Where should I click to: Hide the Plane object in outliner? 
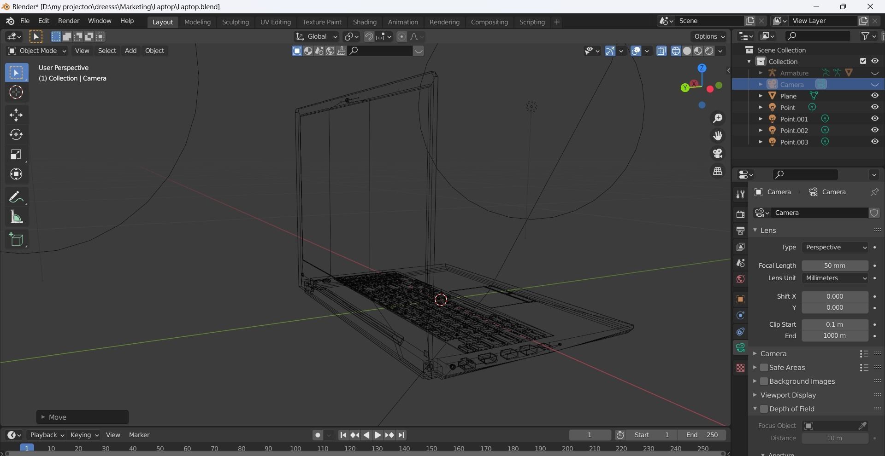874,96
